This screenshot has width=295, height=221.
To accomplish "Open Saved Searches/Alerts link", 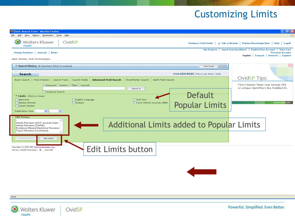I will [234, 49].
